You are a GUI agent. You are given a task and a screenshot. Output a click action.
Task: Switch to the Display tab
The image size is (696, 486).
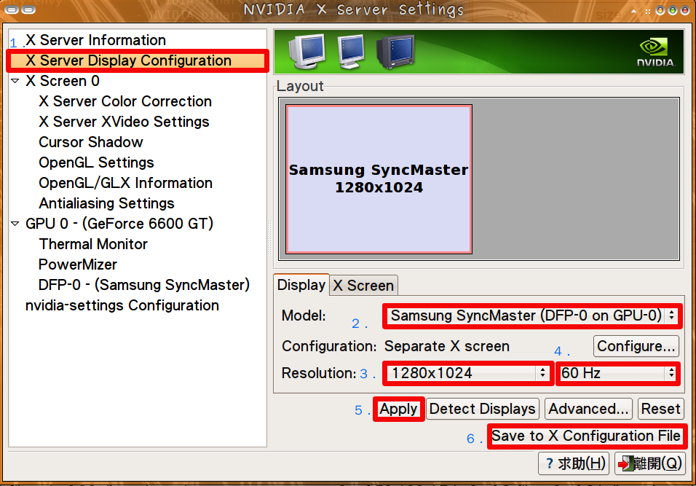point(301,285)
